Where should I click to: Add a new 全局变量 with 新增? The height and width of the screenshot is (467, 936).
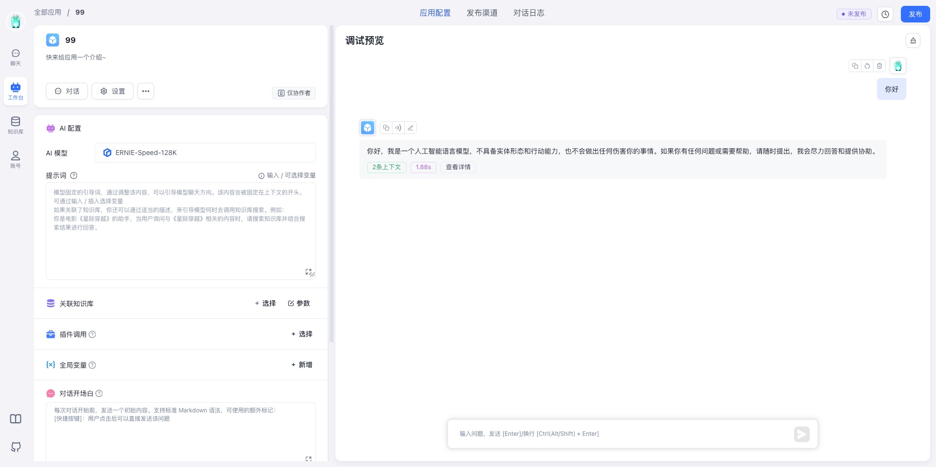click(x=302, y=365)
